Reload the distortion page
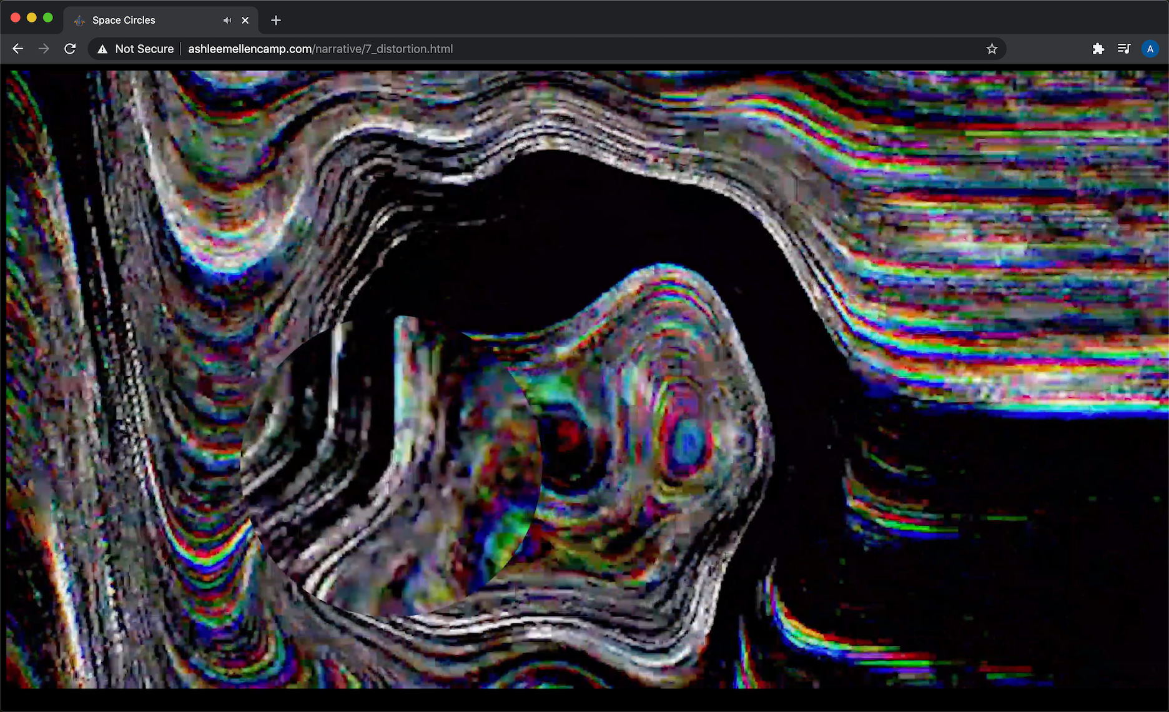 point(70,49)
